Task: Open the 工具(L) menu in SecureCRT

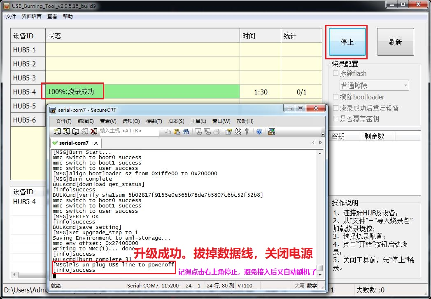Action: tap(198, 121)
